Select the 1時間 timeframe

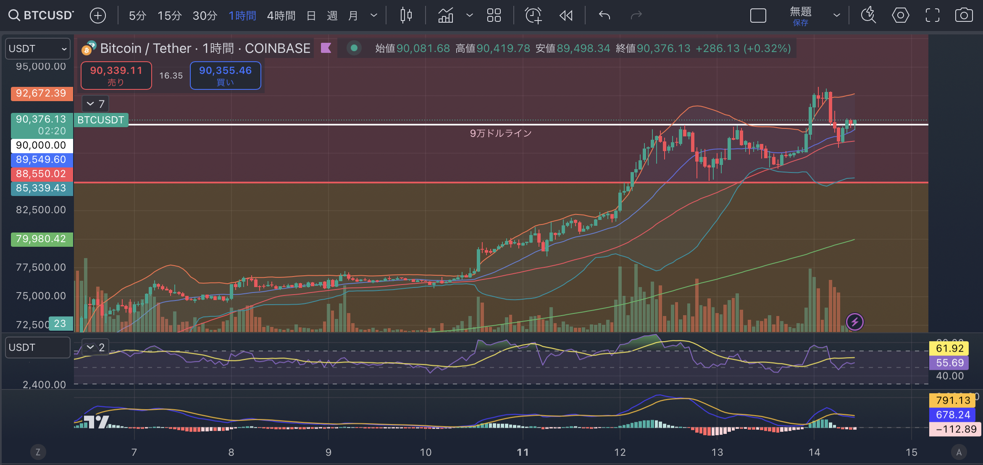click(x=242, y=16)
